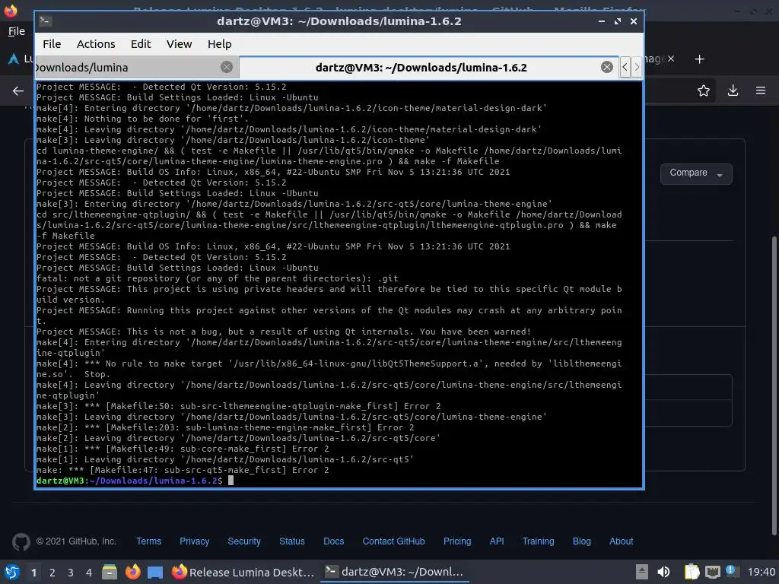Click the GitHub logo in page footer
The image size is (779, 584).
(21, 541)
